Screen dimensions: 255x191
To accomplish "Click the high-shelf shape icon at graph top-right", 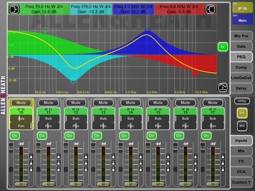I will [x=210, y=8].
